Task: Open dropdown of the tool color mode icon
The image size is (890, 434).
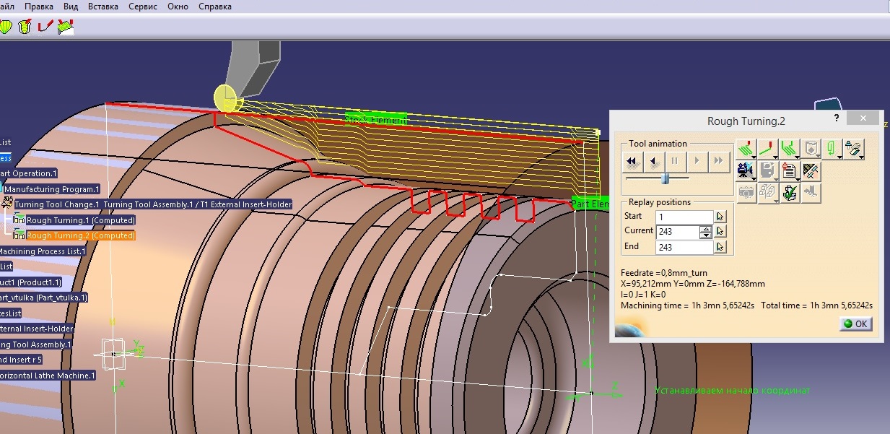Action: point(861,157)
